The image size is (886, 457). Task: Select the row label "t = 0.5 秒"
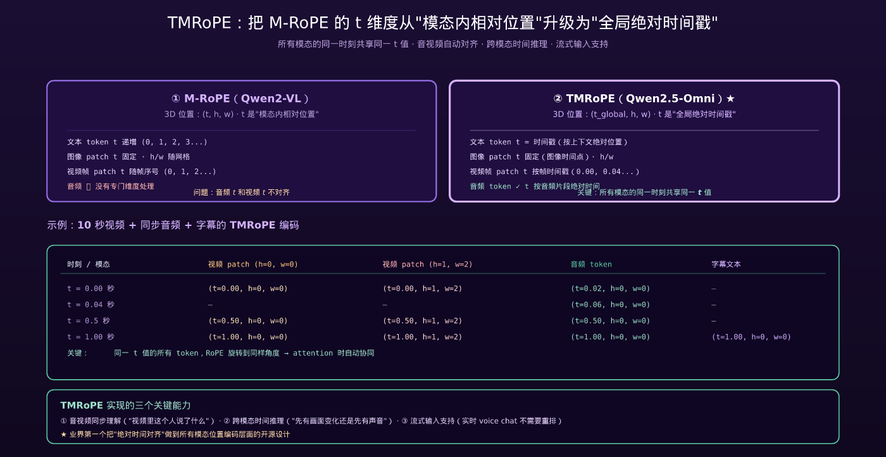coord(89,321)
